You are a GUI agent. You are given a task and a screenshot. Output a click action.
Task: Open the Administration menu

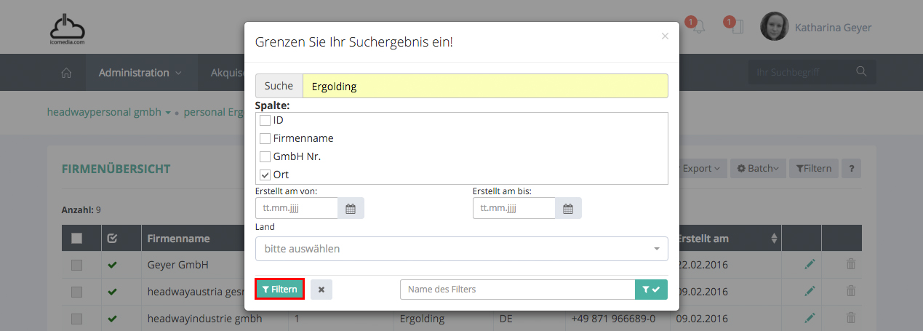pos(140,73)
